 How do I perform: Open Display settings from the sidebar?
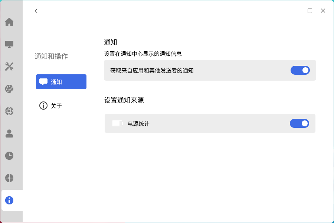(9, 44)
